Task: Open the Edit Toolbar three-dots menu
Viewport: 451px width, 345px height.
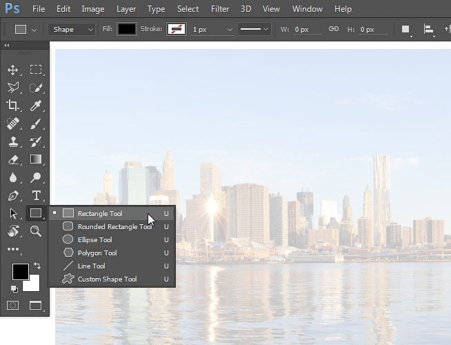Action: pyautogui.click(x=13, y=249)
